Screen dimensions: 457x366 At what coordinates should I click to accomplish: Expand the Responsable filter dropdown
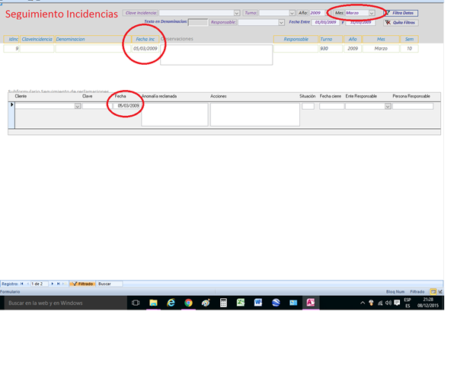pyautogui.click(x=282, y=23)
